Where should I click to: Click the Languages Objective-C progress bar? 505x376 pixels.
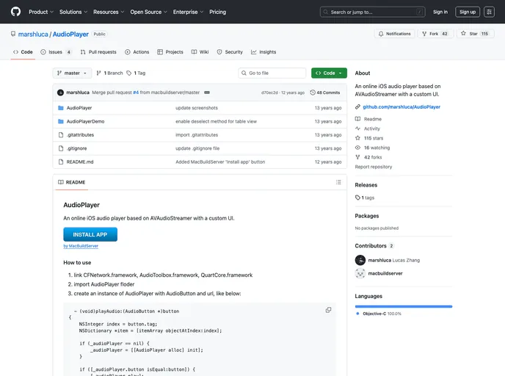coord(404,306)
